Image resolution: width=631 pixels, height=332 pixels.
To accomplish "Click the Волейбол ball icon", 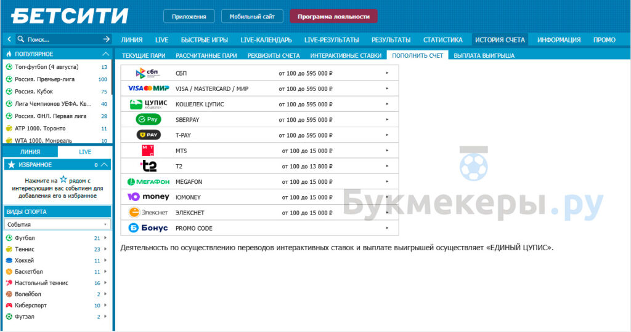I will (x=9, y=294).
